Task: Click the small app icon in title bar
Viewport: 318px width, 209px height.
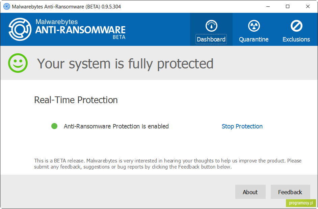Action: coord(7,6)
